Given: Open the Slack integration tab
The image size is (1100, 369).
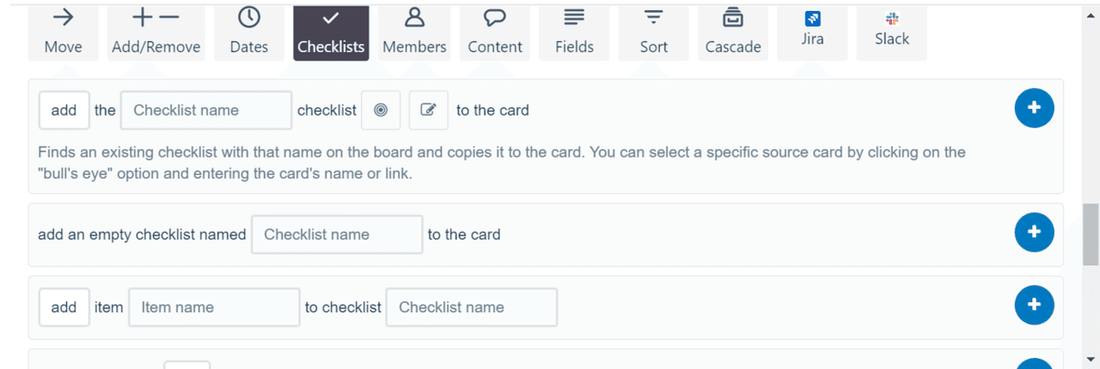Looking at the screenshot, I should [x=892, y=29].
